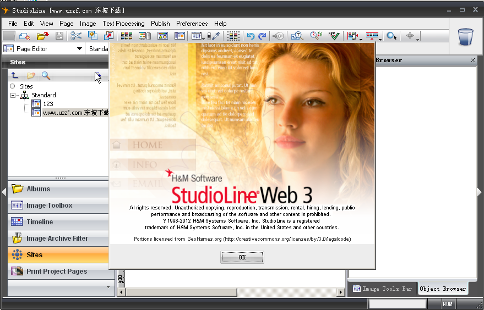Open the colored thumbnail grid view icon
The image size is (484, 310).
click(x=127, y=36)
